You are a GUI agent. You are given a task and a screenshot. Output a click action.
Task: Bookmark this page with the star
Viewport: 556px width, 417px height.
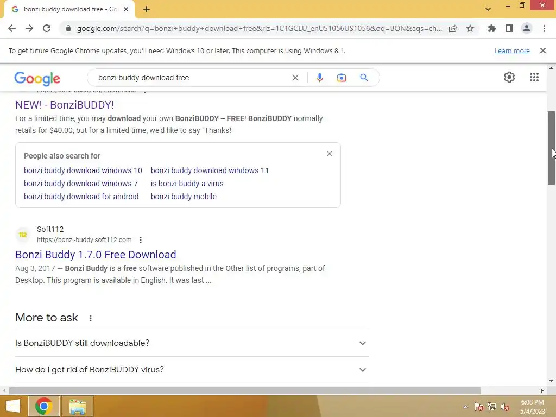(470, 28)
